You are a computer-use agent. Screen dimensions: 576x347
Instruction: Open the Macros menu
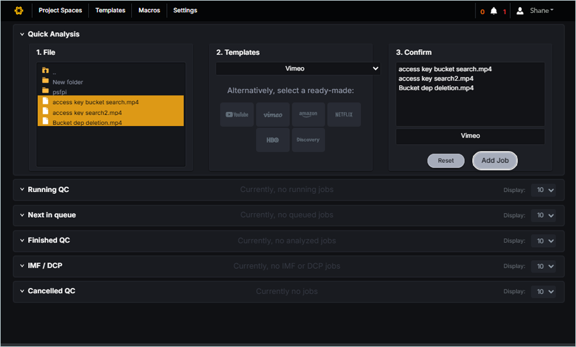[x=149, y=10]
